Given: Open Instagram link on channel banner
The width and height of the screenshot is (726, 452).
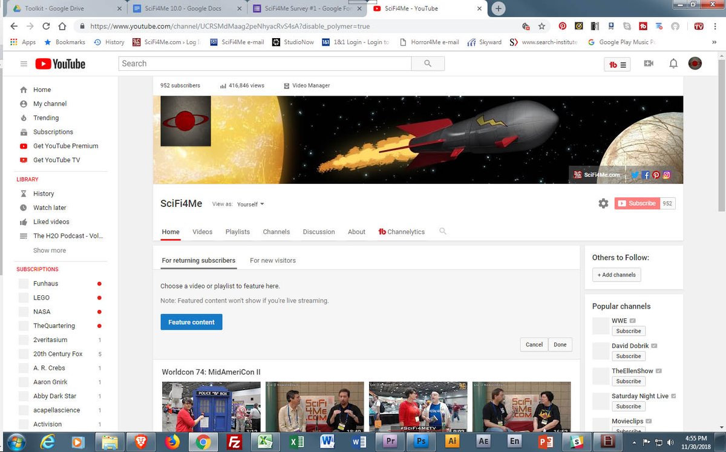Looking at the screenshot, I should 666,175.
